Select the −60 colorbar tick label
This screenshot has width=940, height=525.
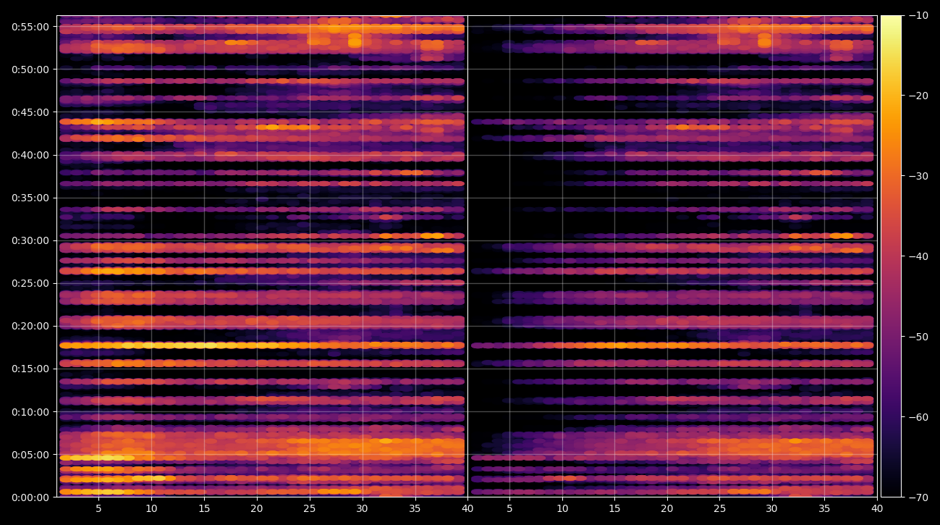(918, 417)
